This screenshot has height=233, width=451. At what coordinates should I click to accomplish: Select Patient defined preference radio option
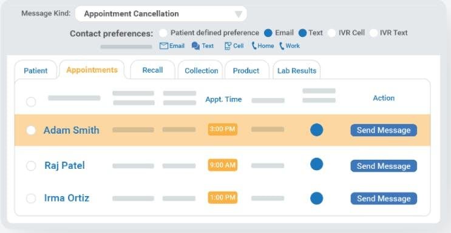coord(163,33)
